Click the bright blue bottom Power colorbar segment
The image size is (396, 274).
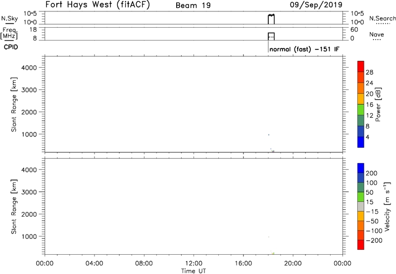(361, 142)
